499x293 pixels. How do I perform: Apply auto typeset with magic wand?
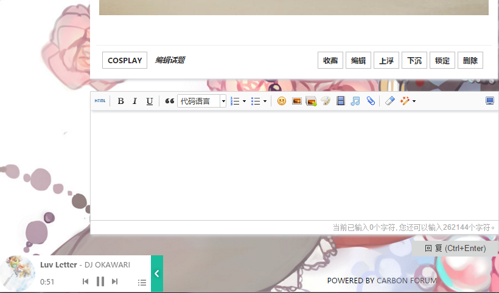pos(405,101)
